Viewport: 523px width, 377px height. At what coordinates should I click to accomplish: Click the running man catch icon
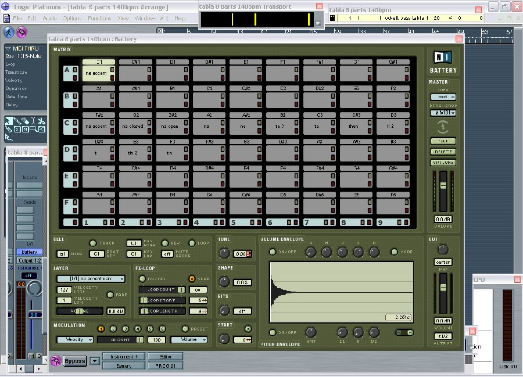9,31
